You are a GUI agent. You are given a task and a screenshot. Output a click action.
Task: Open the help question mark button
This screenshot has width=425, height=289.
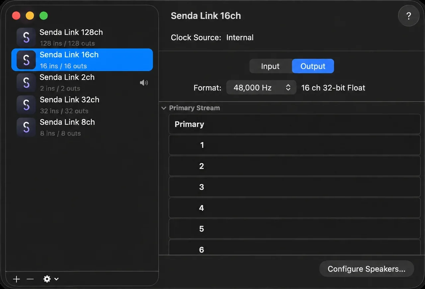click(x=409, y=16)
